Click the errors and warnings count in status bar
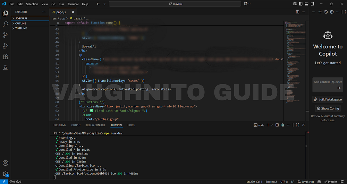 15,182
